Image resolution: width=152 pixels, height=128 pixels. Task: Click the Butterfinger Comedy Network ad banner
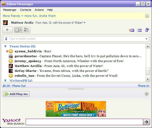coord(76,109)
